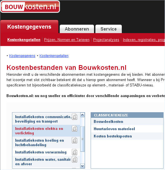Image resolution: width=165 pixels, height=170 pixels.
Task: Choose Bouwdeelkosten classification
Action: 127,121
